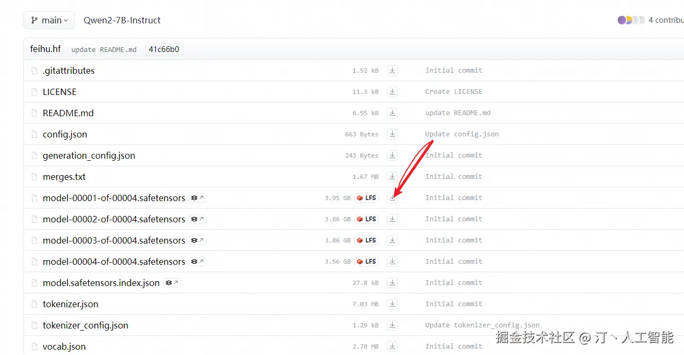Screen dimensions: 684x355
Task: Open model.safetensors.index.json file page
Action: (101, 283)
